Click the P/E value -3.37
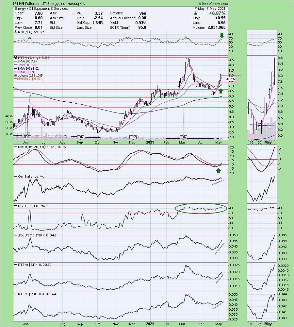This screenshot has width=294, height=327. 98,13
